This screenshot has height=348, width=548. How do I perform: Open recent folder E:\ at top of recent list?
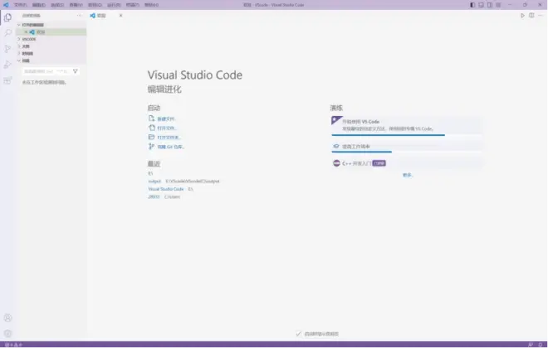150,173
